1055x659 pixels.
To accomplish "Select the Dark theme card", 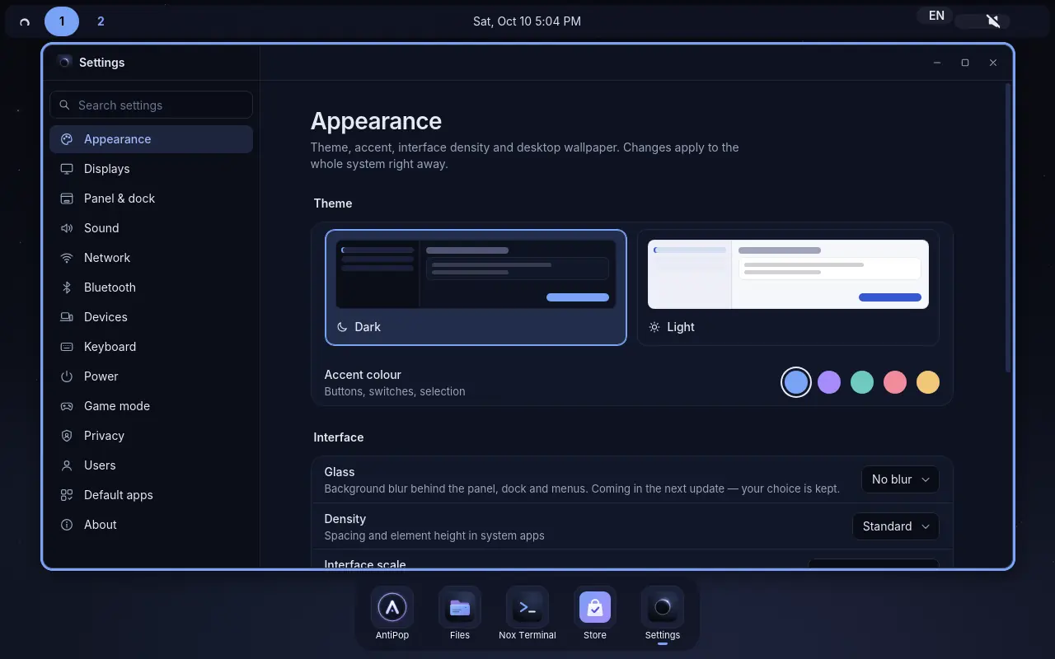I will [476, 287].
